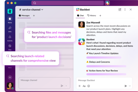The height and width of the screenshot is (92, 138).
Task: Open DMs in the sidebar
Action: tap(10, 29)
